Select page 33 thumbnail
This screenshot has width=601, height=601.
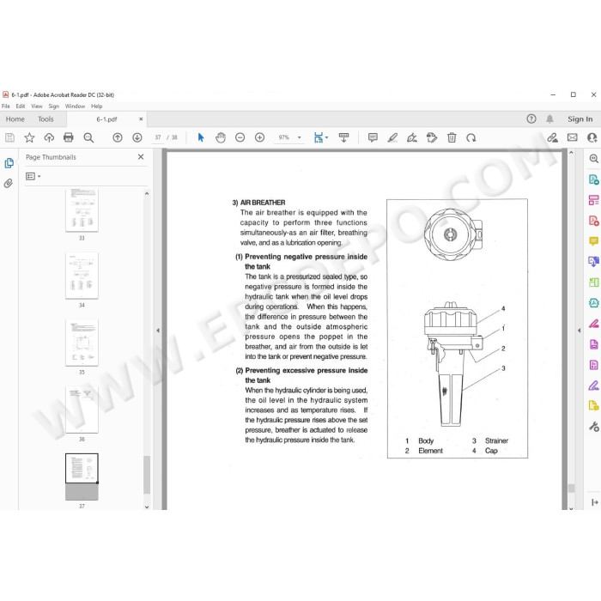(82, 210)
